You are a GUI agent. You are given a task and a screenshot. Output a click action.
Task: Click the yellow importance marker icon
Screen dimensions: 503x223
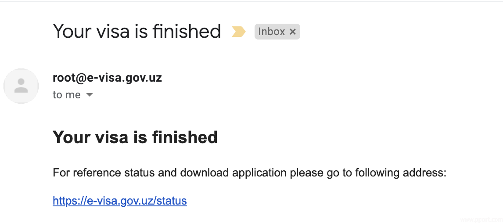238,32
